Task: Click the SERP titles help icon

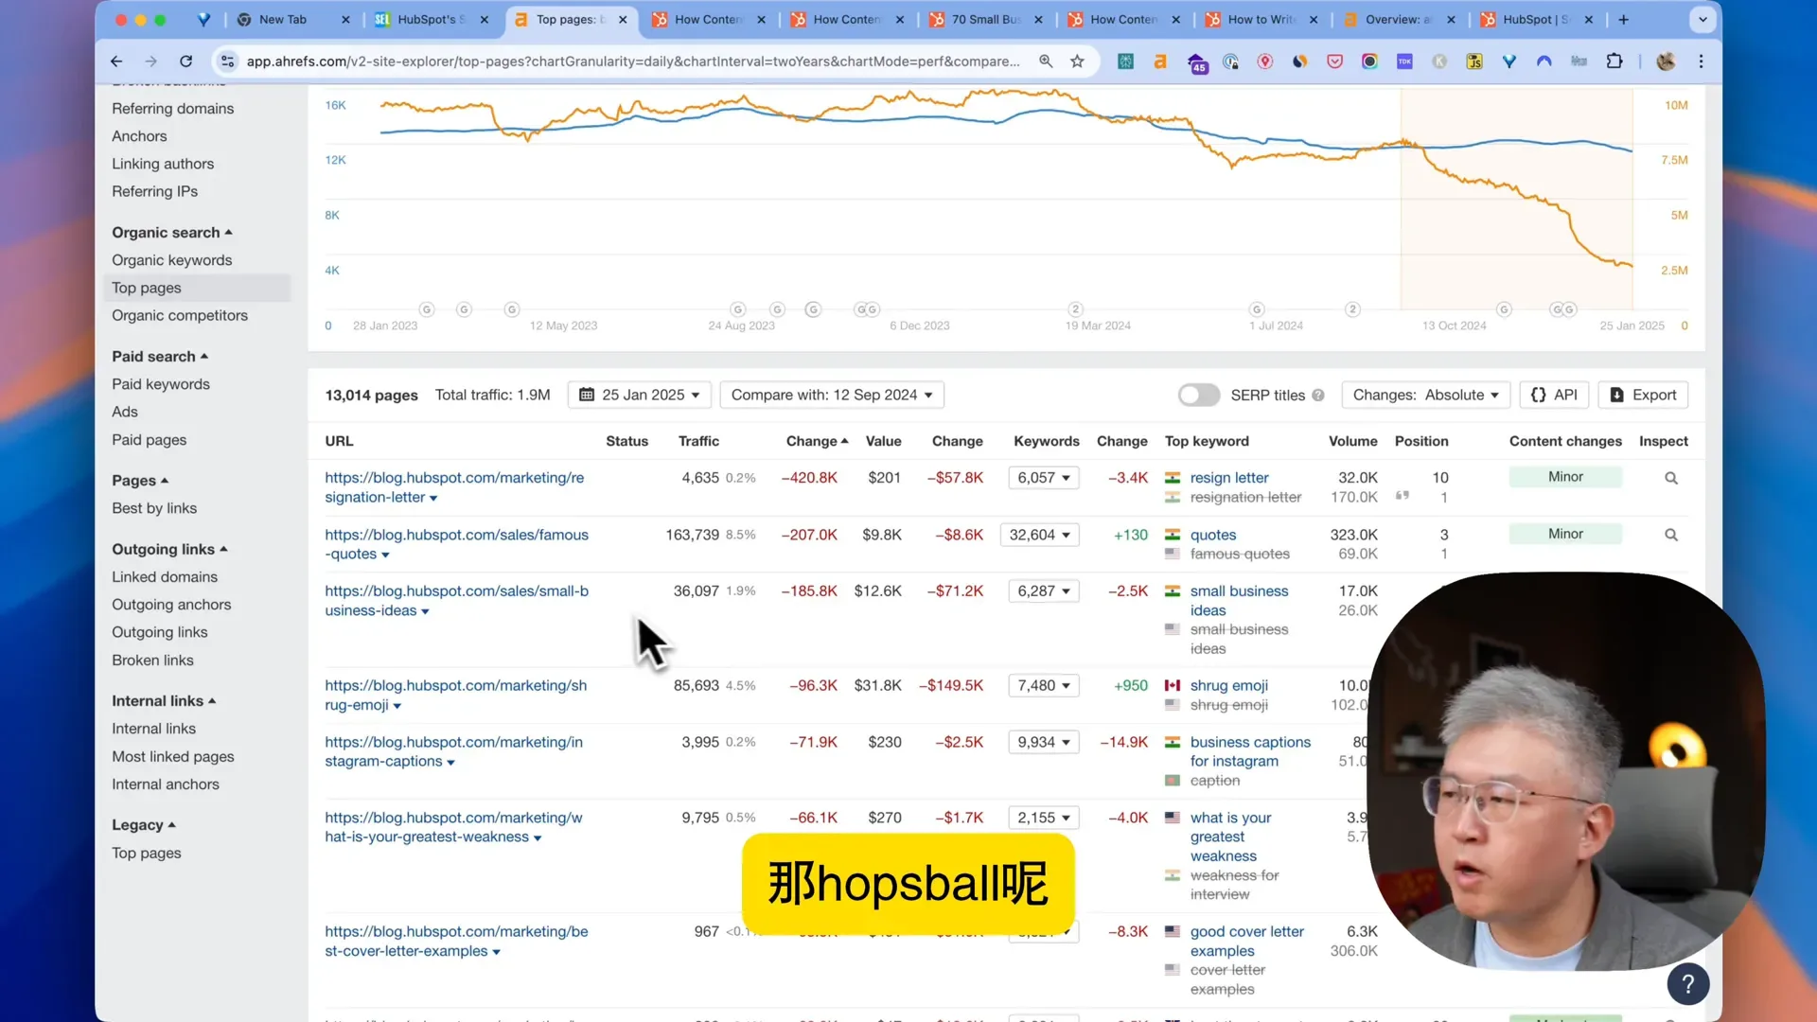Action: point(1317,396)
